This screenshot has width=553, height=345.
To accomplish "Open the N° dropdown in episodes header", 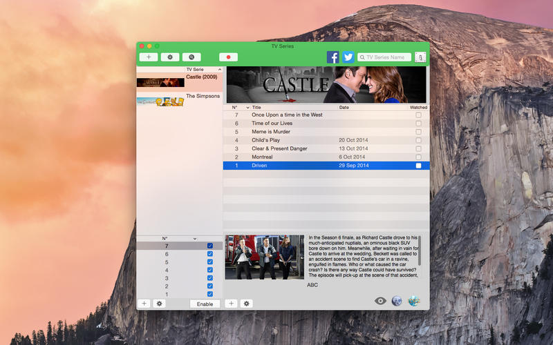I will [247, 108].
